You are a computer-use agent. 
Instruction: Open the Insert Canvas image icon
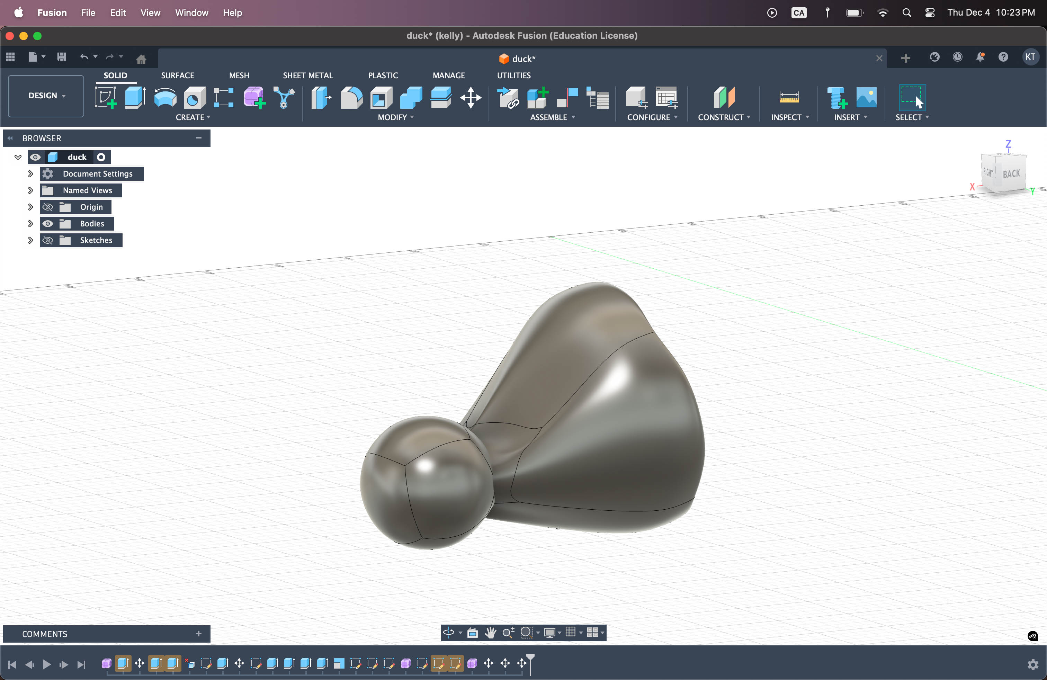coord(866,97)
